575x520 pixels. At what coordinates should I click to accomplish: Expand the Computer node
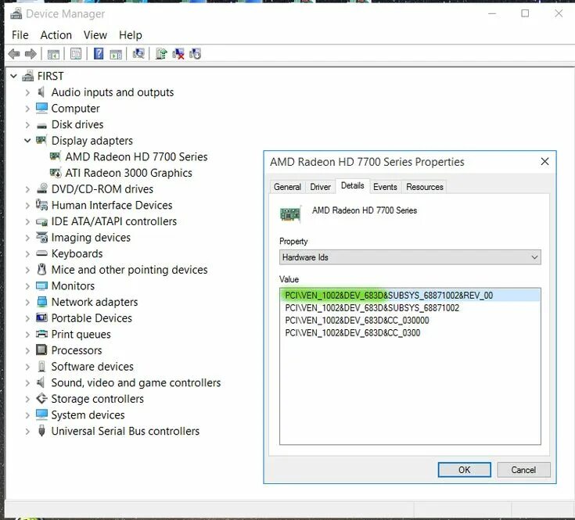pyautogui.click(x=27, y=109)
